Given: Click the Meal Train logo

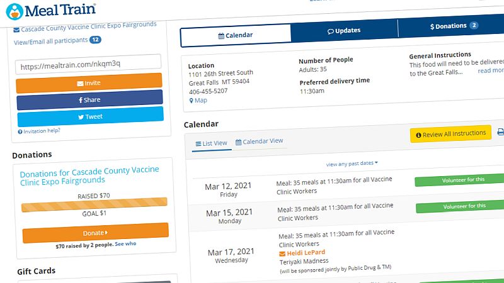Looking at the screenshot, I should [x=50, y=9].
